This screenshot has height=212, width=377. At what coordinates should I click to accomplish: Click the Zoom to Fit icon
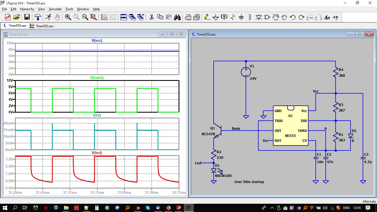click(94, 17)
